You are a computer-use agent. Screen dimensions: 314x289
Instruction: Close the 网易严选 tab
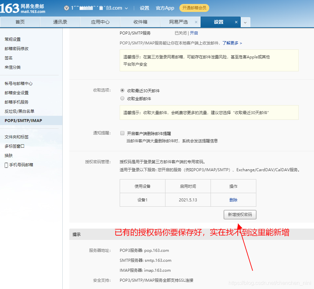pyautogui.click(x=196, y=22)
